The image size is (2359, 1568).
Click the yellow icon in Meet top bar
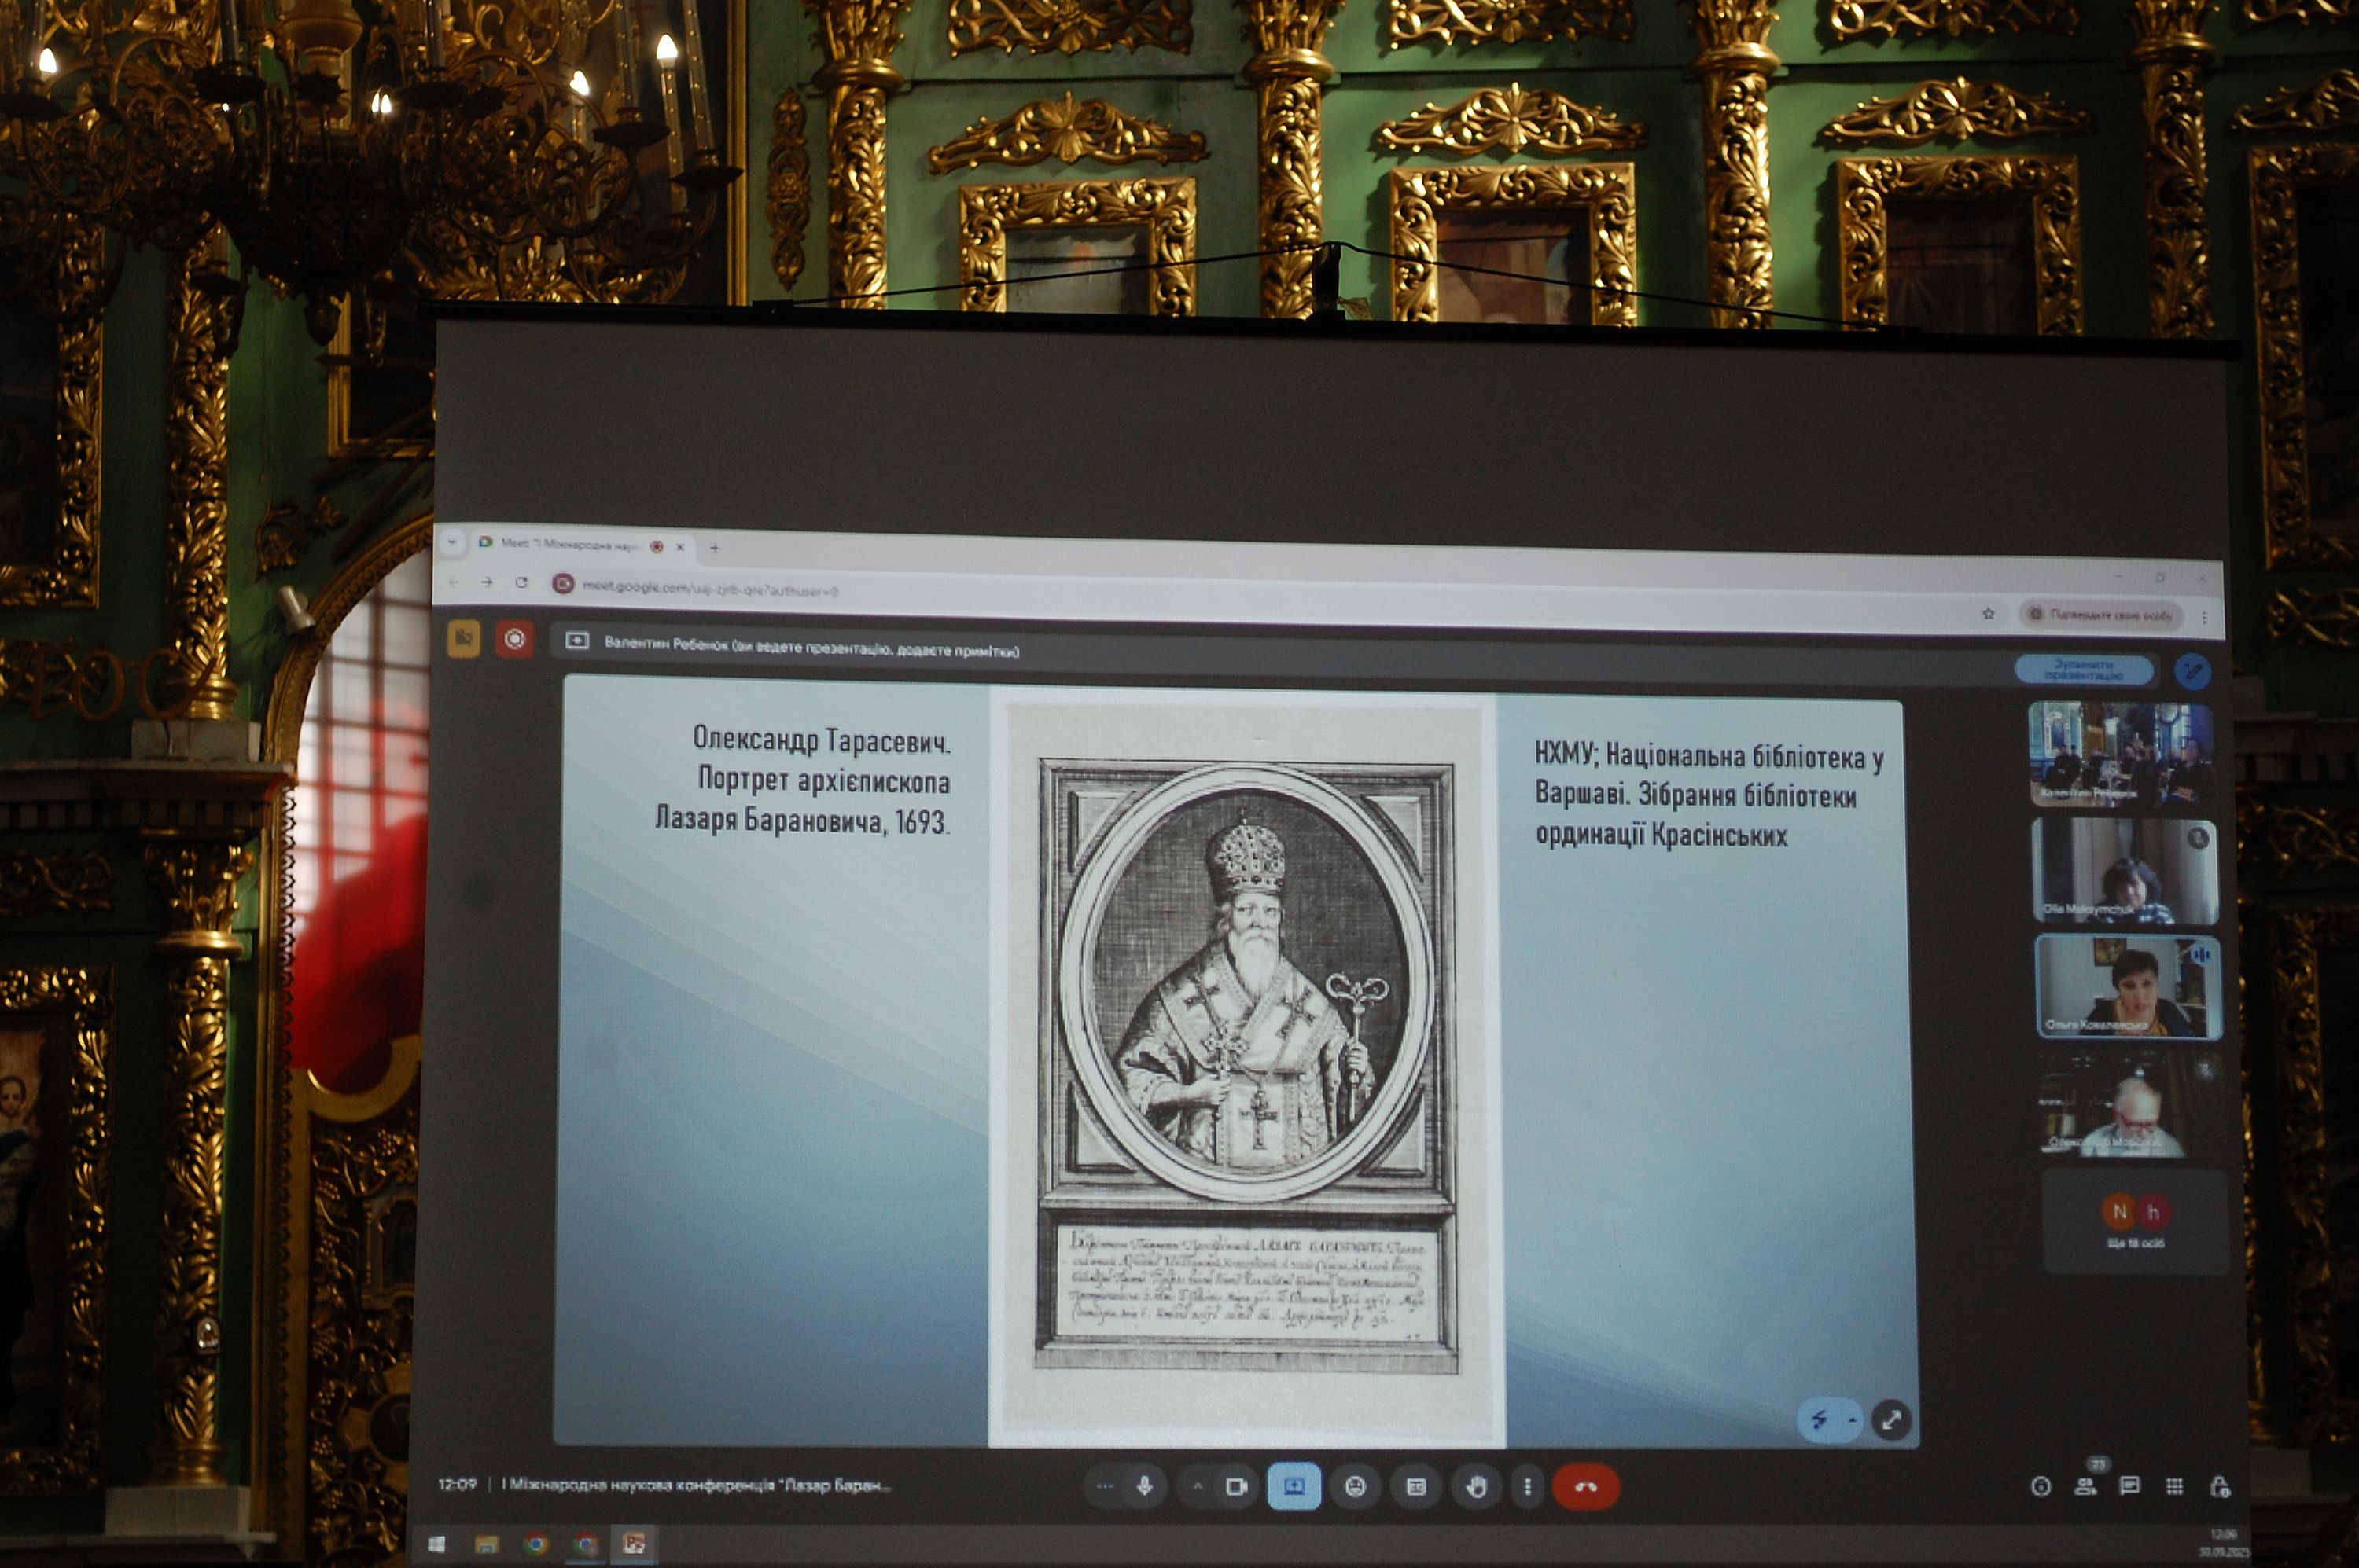click(464, 638)
